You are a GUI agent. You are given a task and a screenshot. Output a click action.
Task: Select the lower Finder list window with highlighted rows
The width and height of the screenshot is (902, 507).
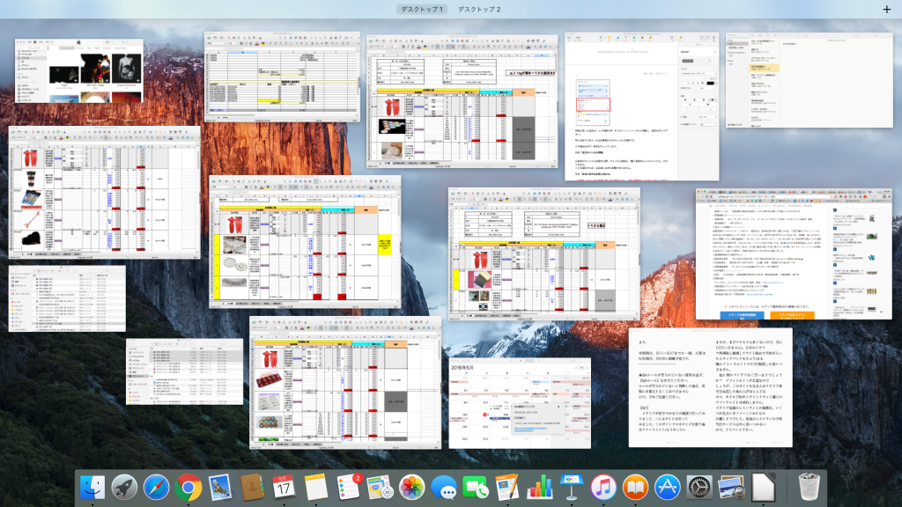point(185,371)
